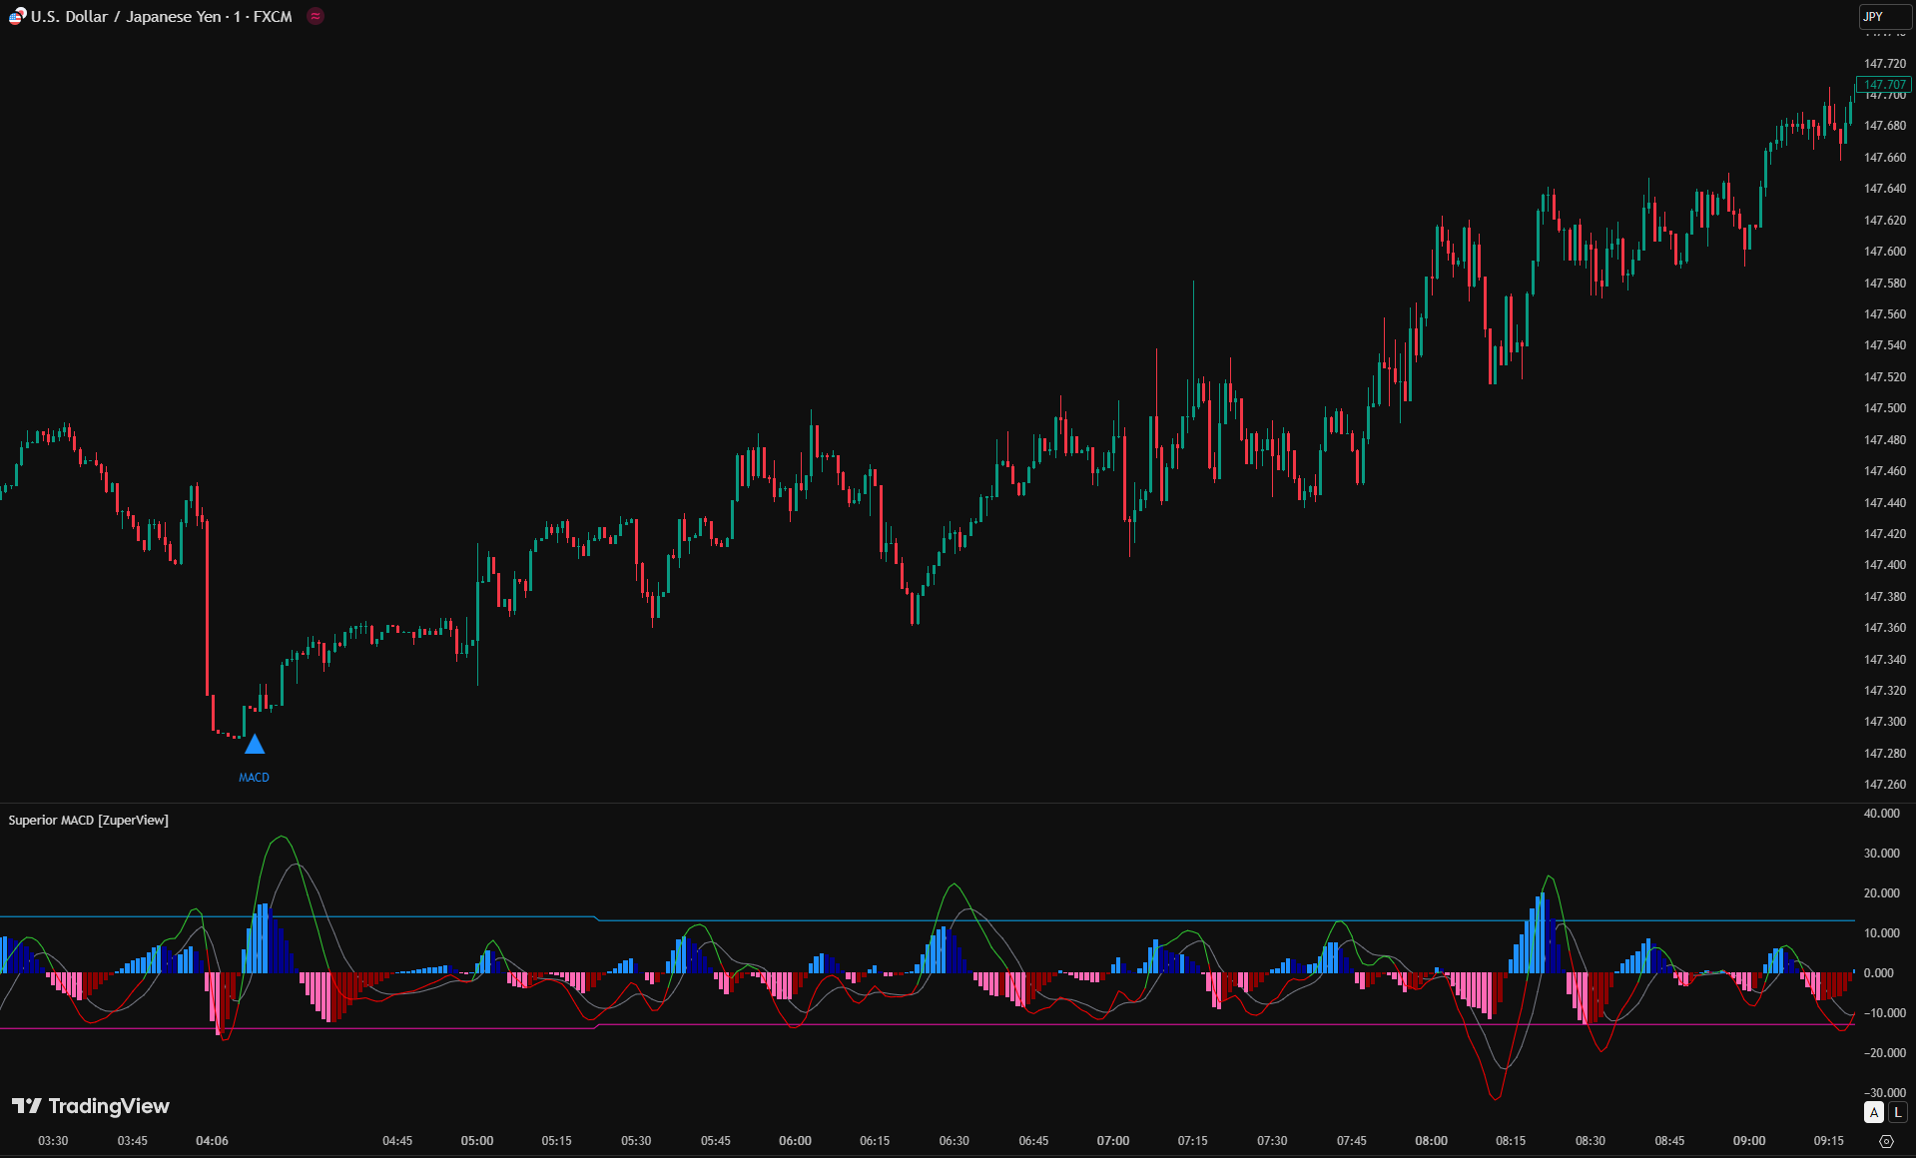Click the 147.300 level on the price axis
The width and height of the screenshot is (1916, 1158).
[x=1884, y=722]
